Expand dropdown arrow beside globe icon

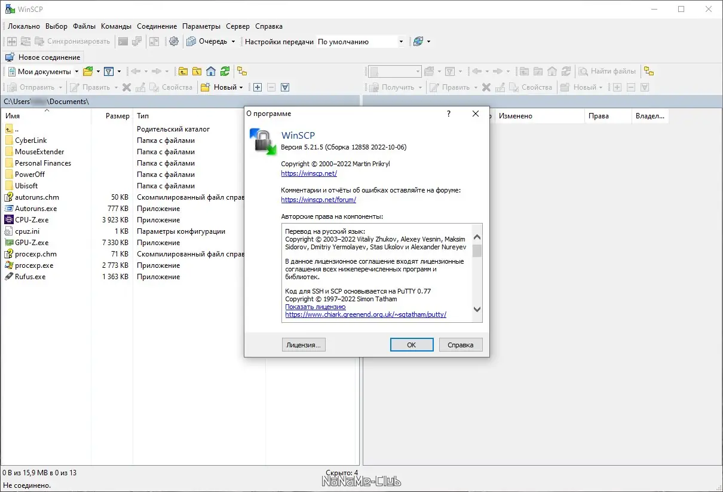tap(428, 42)
